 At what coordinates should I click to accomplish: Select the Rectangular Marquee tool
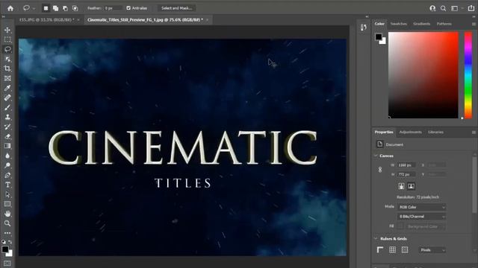7,39
